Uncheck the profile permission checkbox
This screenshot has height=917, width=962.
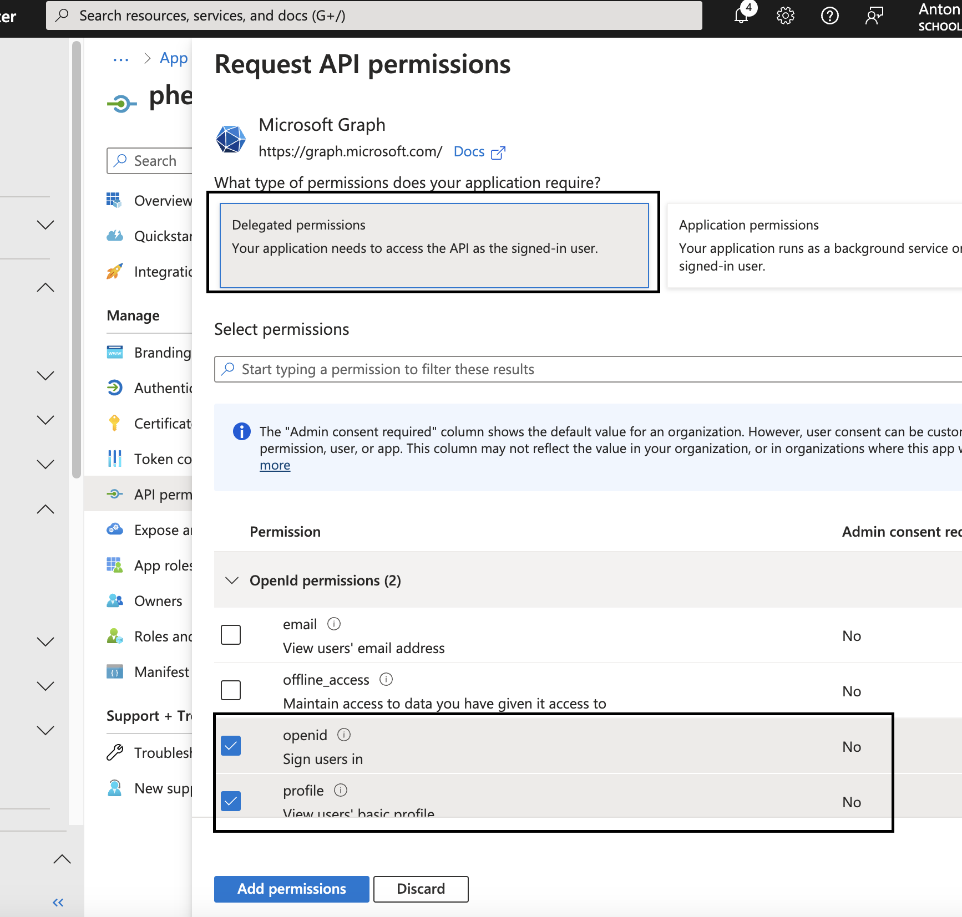tap(231, 801)
